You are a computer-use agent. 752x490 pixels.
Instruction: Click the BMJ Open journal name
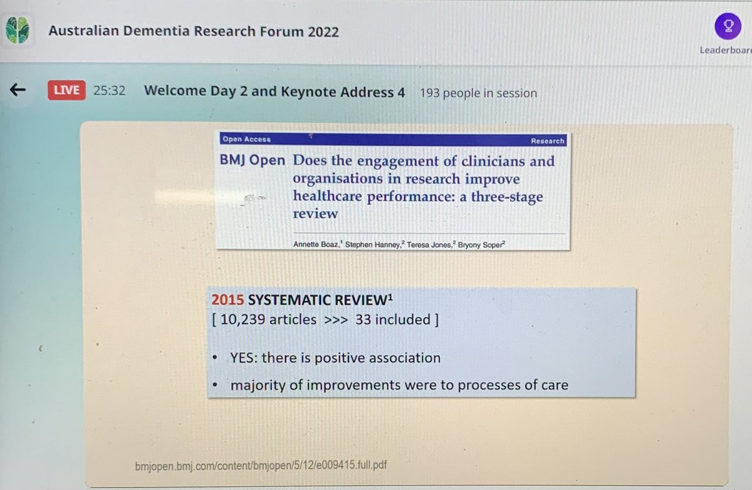(252, 161)
